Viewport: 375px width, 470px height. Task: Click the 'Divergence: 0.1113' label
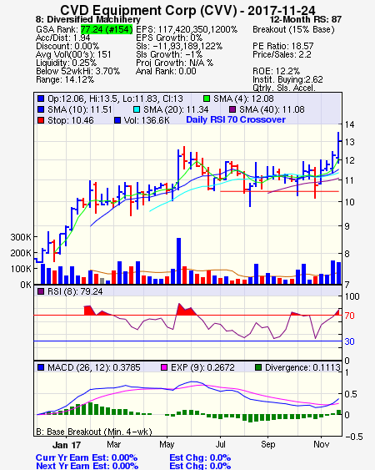coord(302,367)
